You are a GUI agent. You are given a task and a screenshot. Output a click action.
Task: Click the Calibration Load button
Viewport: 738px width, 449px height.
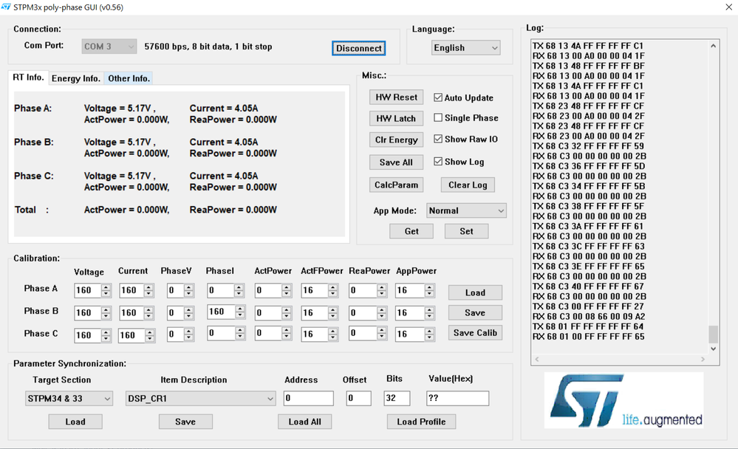coord(475,292)
